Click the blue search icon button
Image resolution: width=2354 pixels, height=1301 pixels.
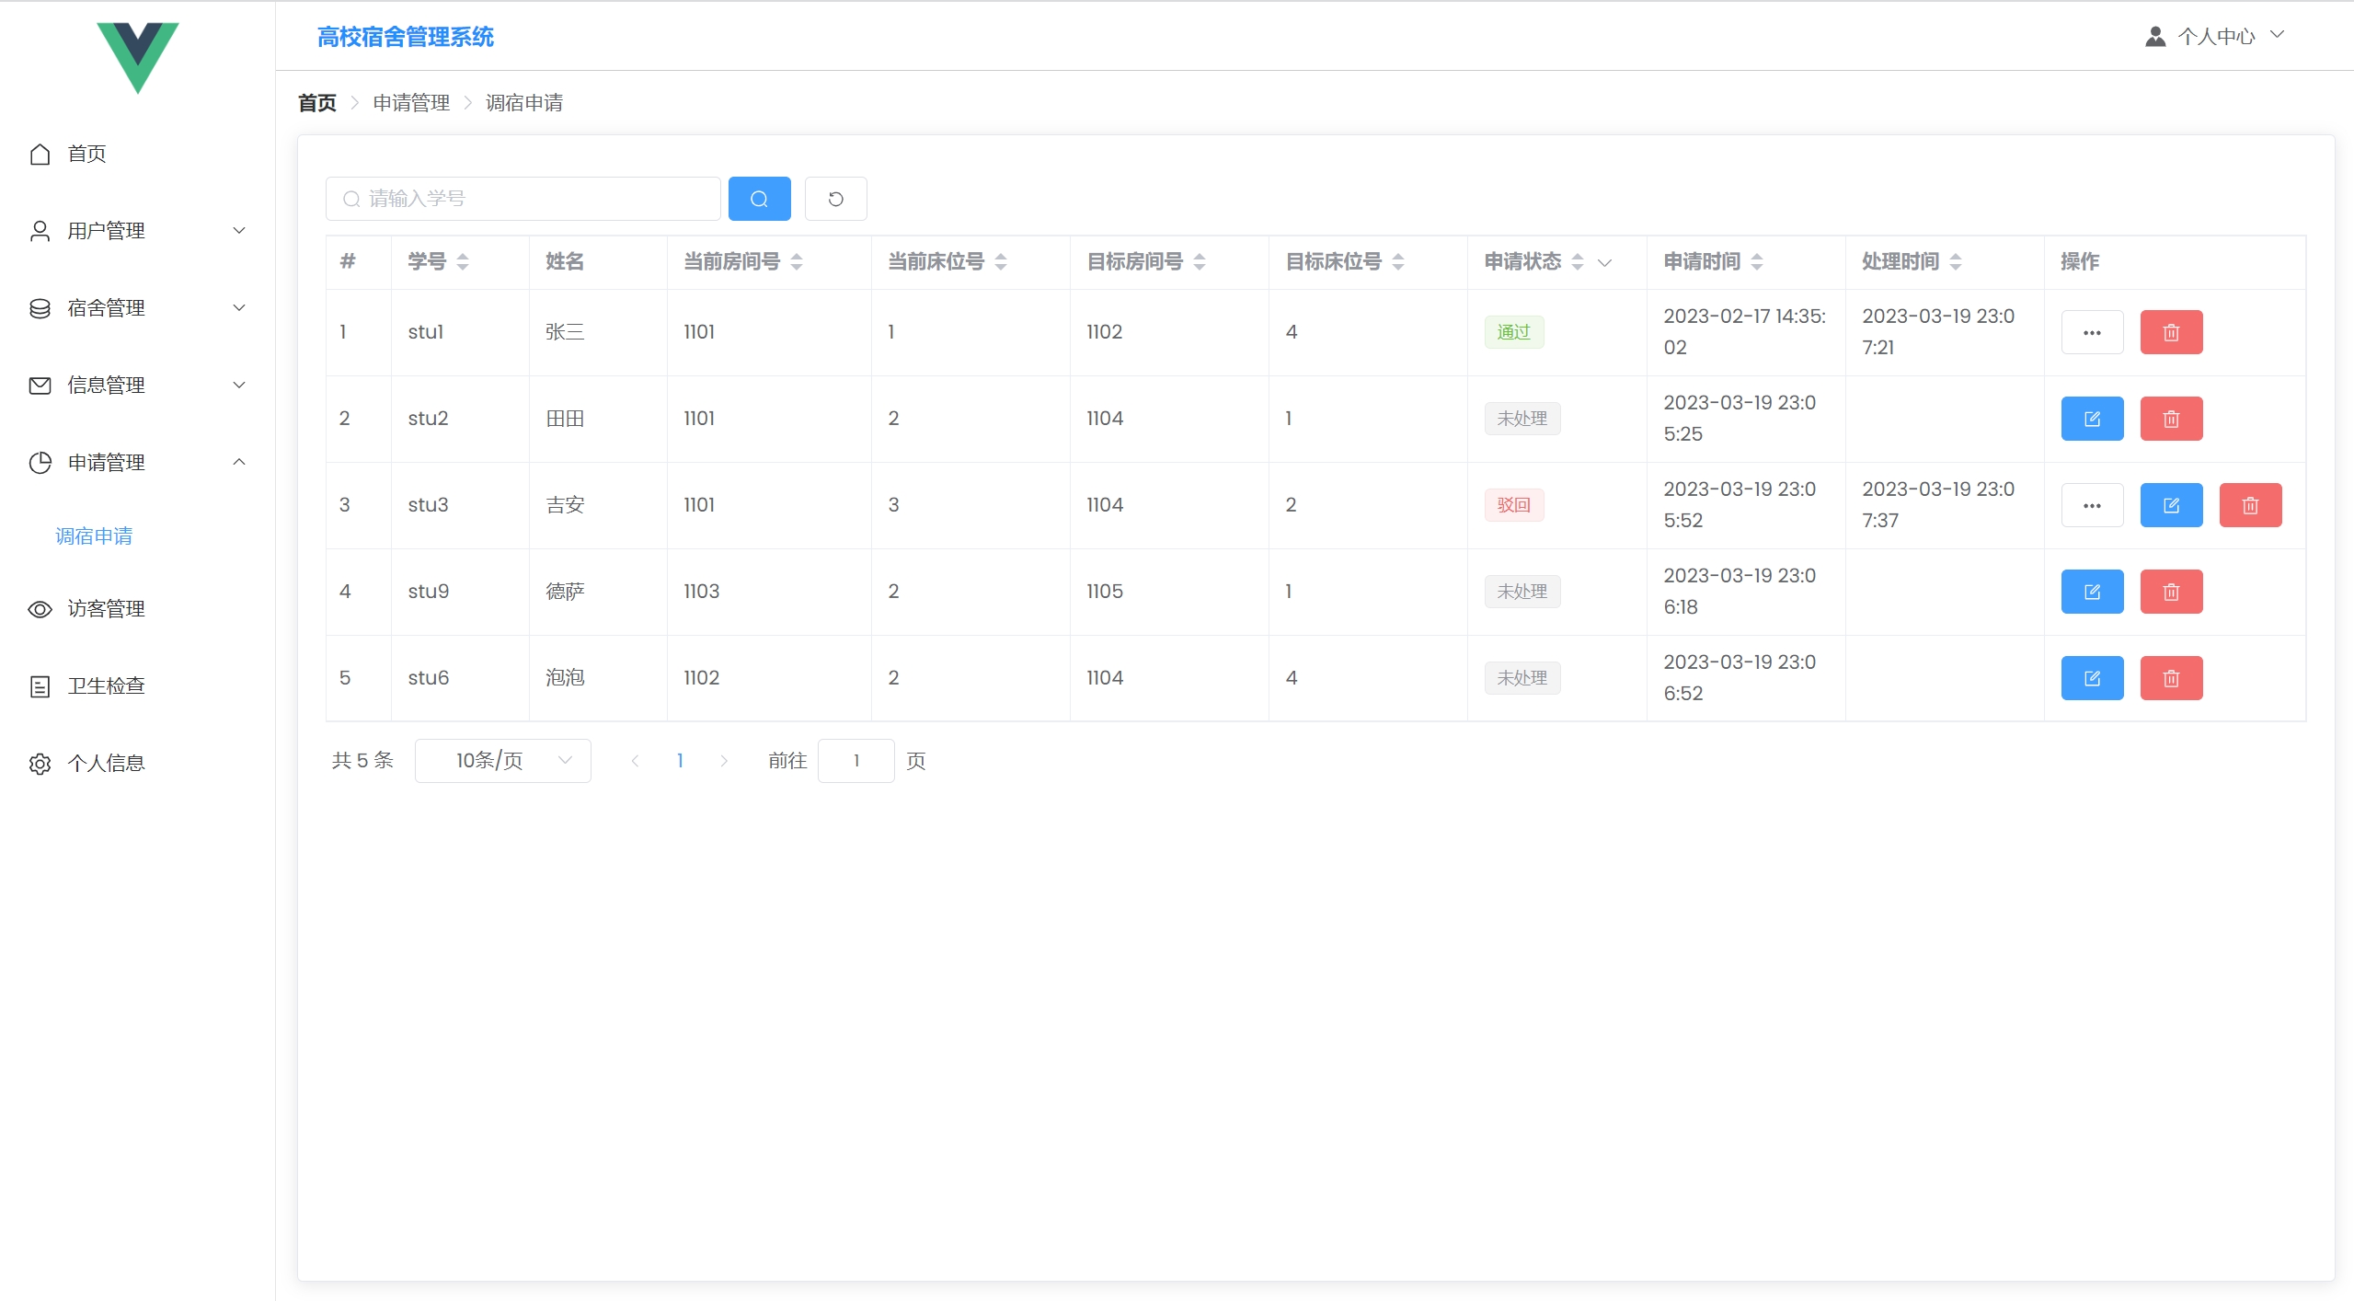click(x=759, y=199)
